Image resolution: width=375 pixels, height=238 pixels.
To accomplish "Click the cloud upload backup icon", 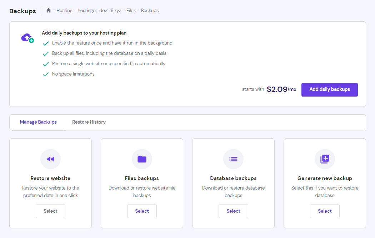I will click(x=27, y=37).
